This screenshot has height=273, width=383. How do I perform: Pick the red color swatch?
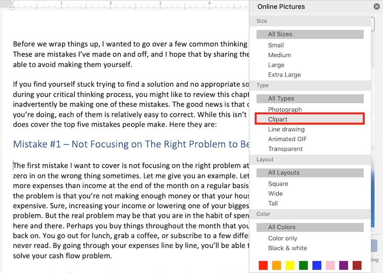click(263, 265)
